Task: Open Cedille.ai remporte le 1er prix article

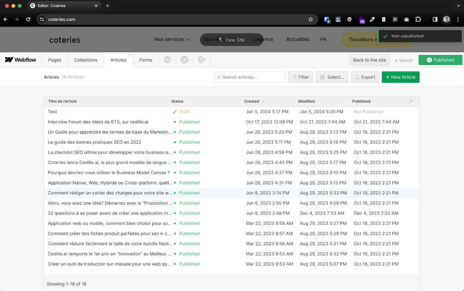Action: (109, 254)
